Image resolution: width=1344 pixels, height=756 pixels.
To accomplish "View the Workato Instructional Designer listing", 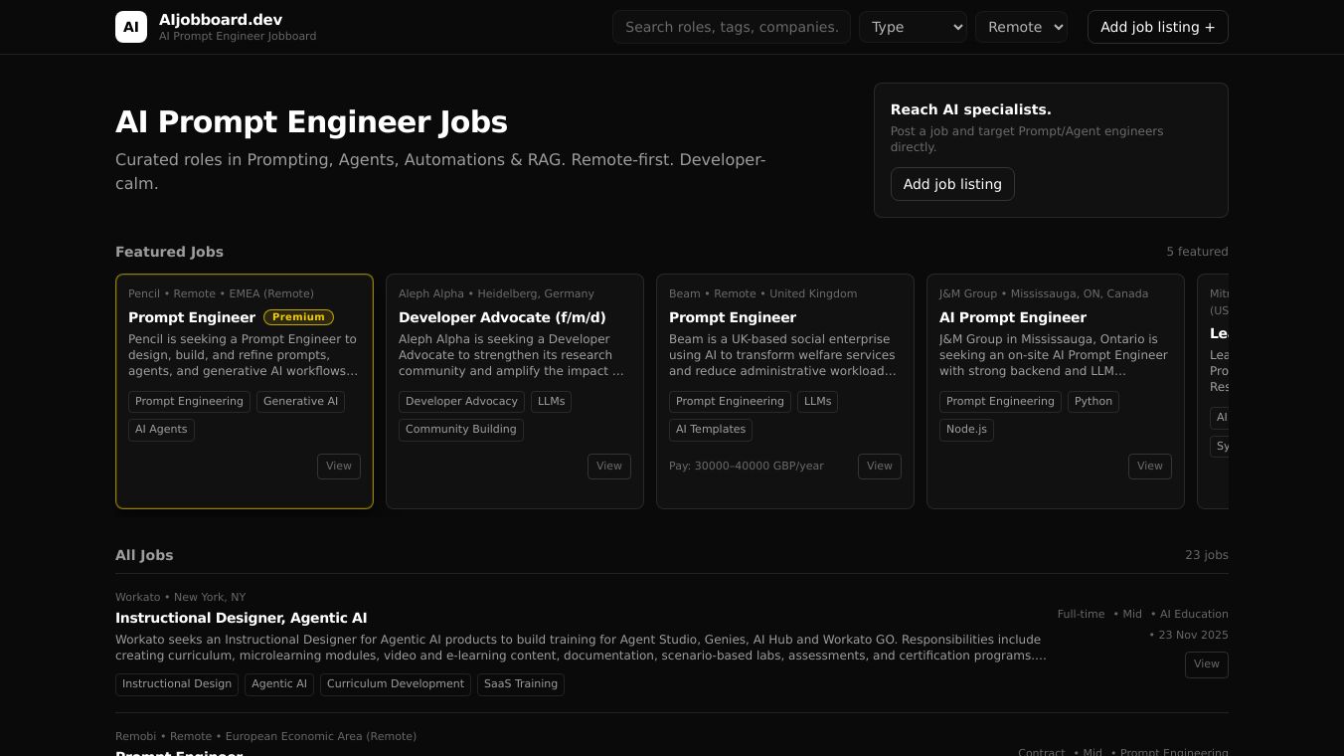I will (1206, 663).
